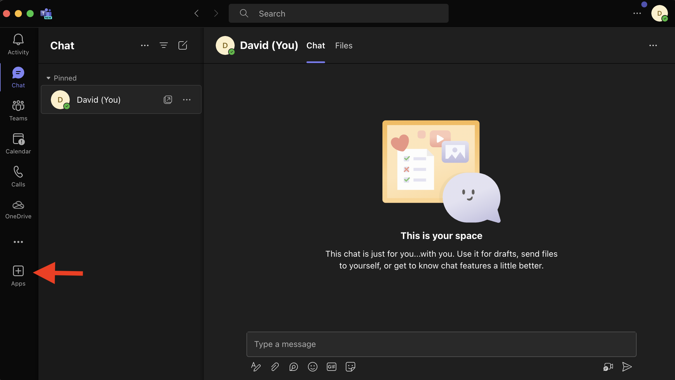Screen dimensions: 675x380
Task: Open the Apps store icon
Action: (18, 276)
